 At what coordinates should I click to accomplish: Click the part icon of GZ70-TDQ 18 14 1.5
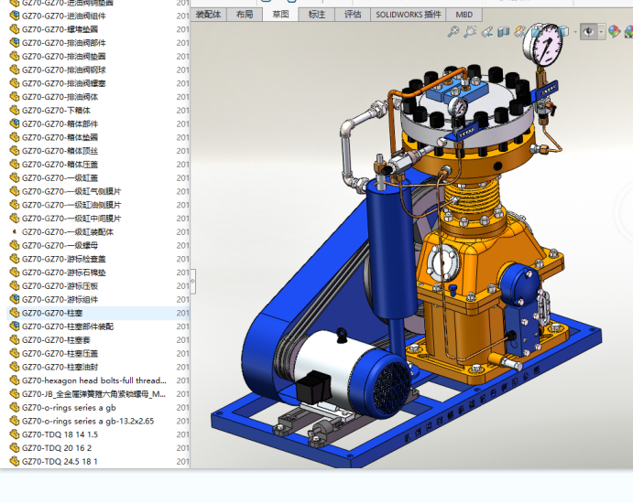(15, 434)
